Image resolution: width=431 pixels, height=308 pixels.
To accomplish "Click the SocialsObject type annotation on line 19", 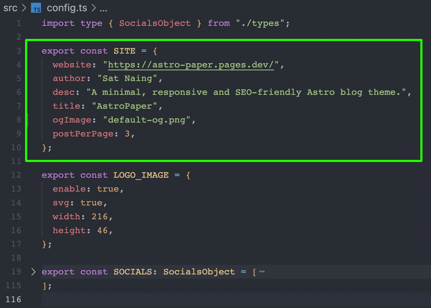I will pyautogui.click(x=199, y=272).
